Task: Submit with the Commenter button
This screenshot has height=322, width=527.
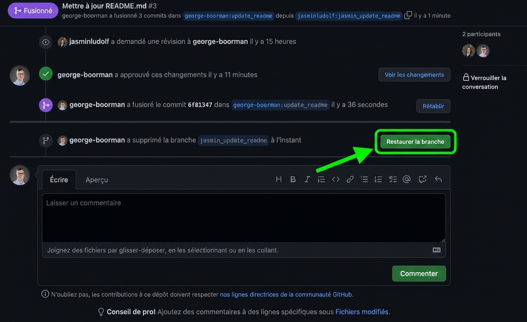Action: (419, 273)
